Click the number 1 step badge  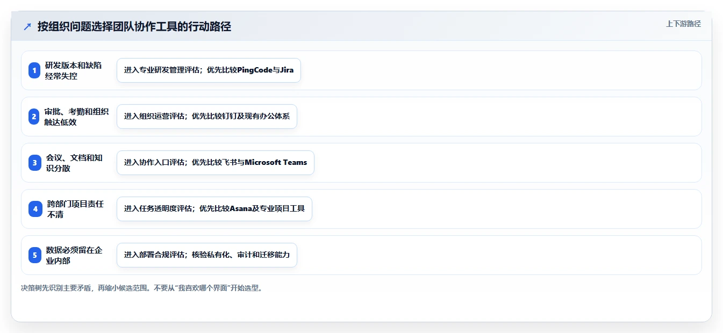pos(34,70)
